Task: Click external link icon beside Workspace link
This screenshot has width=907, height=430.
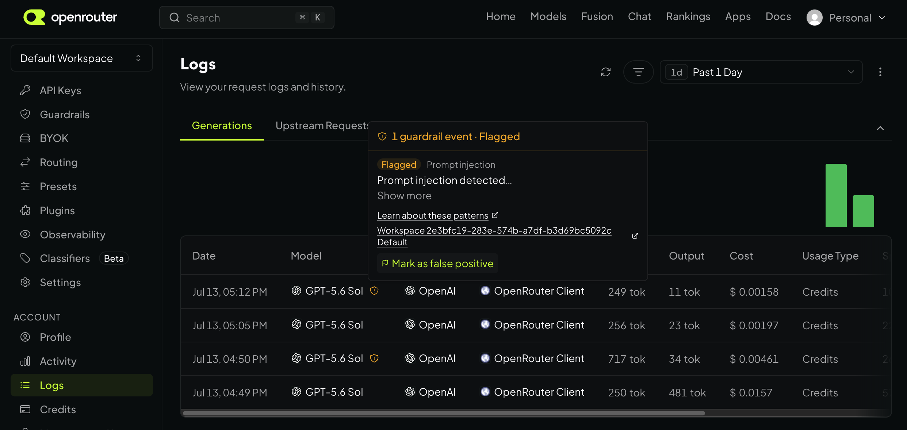Action: (635, 236)
